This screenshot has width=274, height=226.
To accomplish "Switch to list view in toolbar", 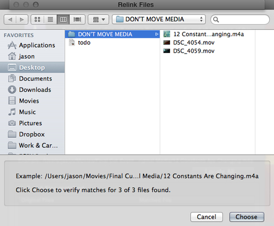I will click(x=50, y=19).
